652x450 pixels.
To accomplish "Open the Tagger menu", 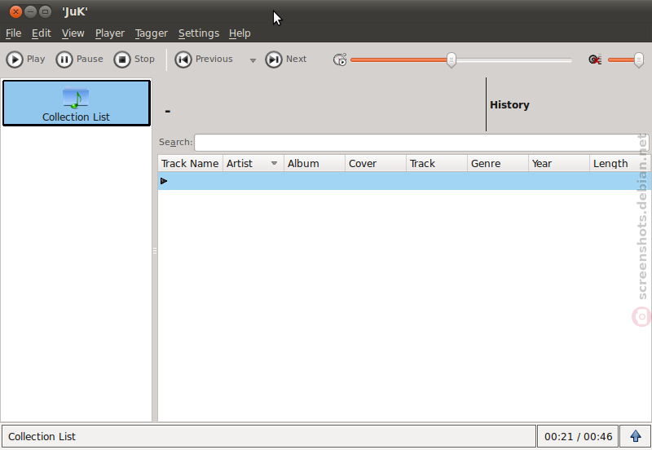I will [x=152, y=33].
